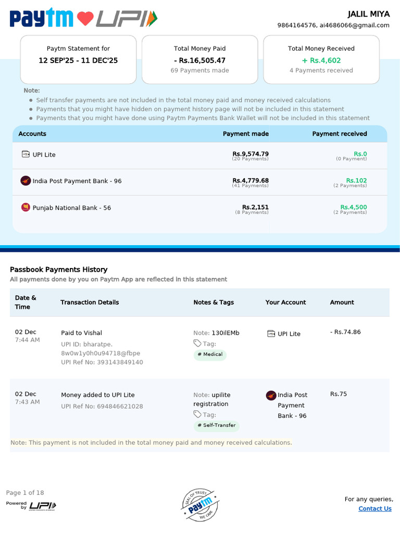Select the # Medical tag chip
Viewport: 400px width, 534px height.
click(210, 355)
